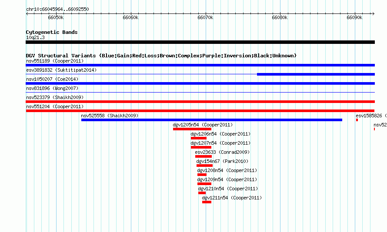
Task: Click the thin blue line of nsv831896
Action: [x=200, y=93]
